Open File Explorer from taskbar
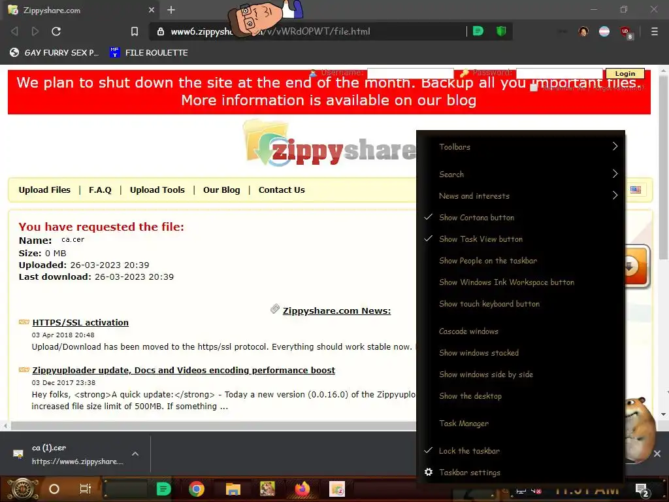This screenshot has width=669, height=502. (x=233, y=489)
